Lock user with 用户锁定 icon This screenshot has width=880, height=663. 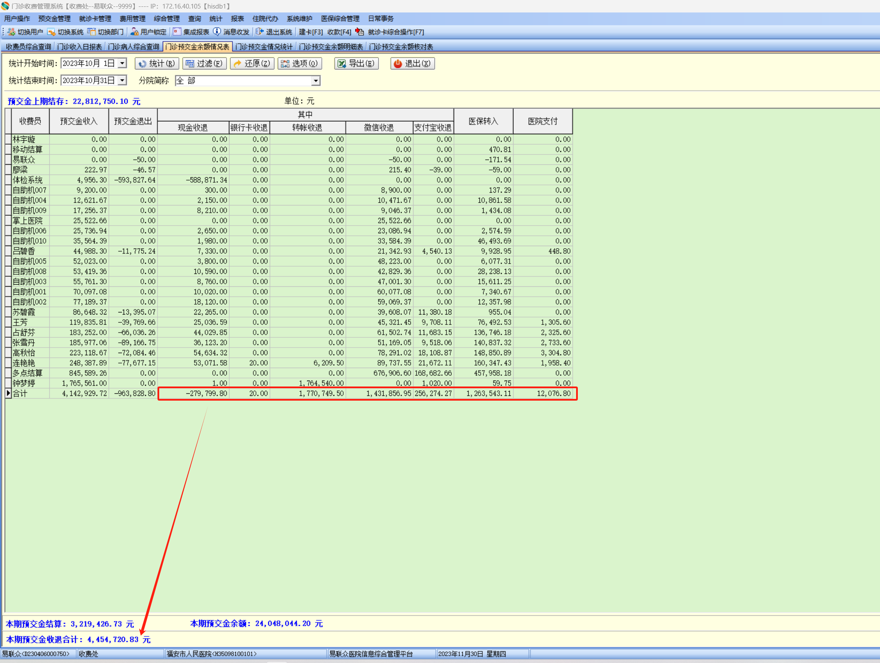[x=134, y=32]
